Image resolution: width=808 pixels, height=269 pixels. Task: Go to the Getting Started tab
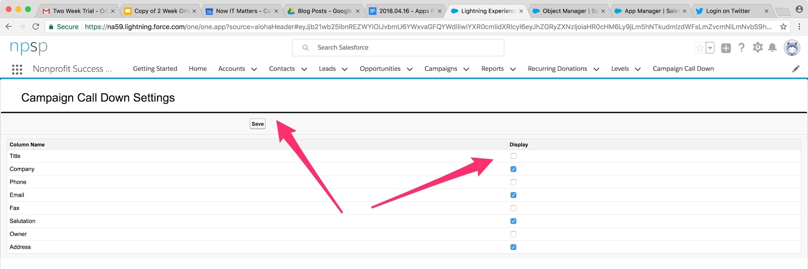155,69
